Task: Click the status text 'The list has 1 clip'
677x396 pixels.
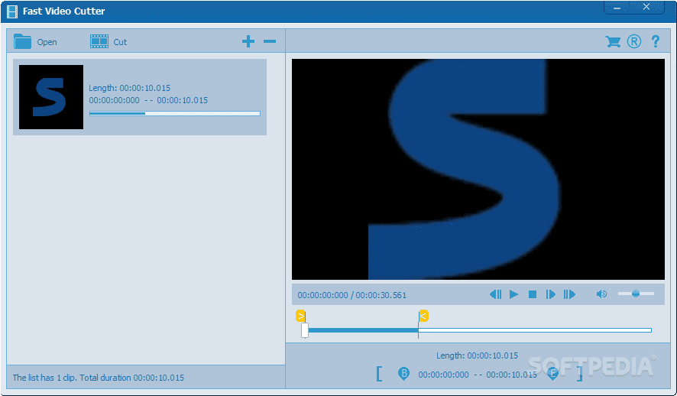Action: point(45,378)
